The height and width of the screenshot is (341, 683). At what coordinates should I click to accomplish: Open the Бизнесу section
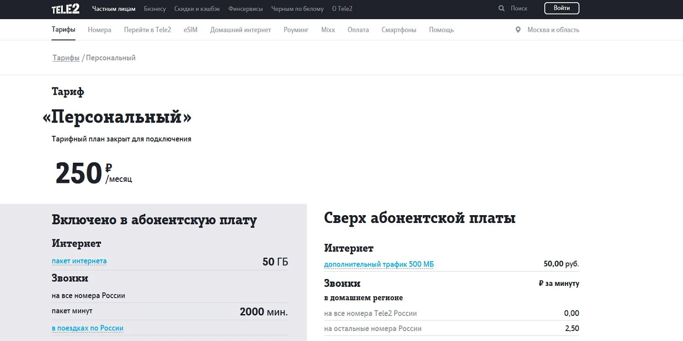tap(155, 9)
